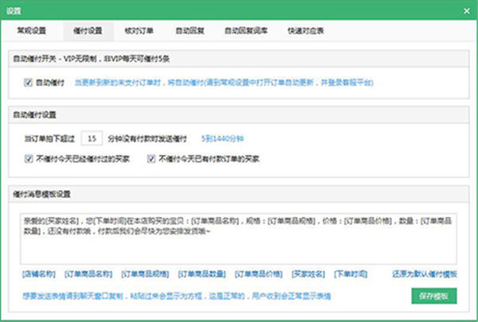Insert the [买家姓名] placeholder

pos(308,274)
